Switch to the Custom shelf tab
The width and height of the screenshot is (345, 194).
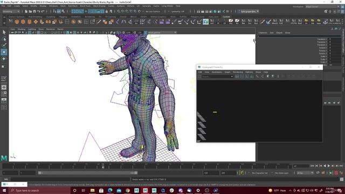(x=226, y=17)
